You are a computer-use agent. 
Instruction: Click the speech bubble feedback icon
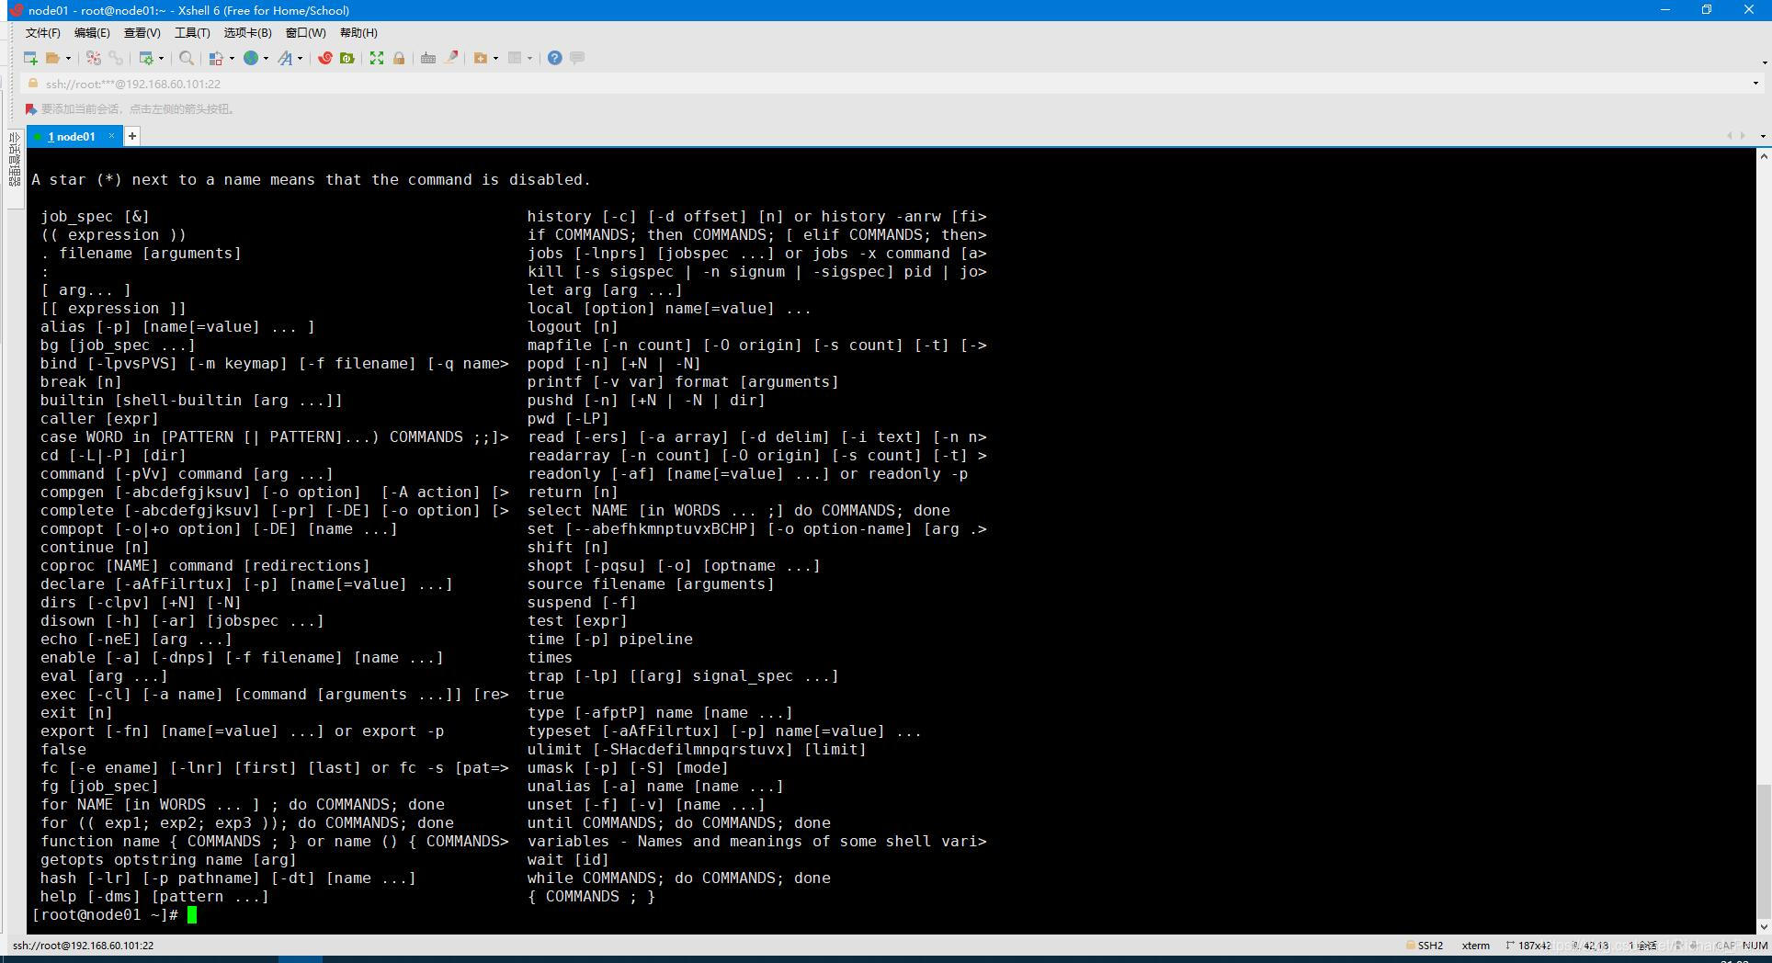pos(577,58)
